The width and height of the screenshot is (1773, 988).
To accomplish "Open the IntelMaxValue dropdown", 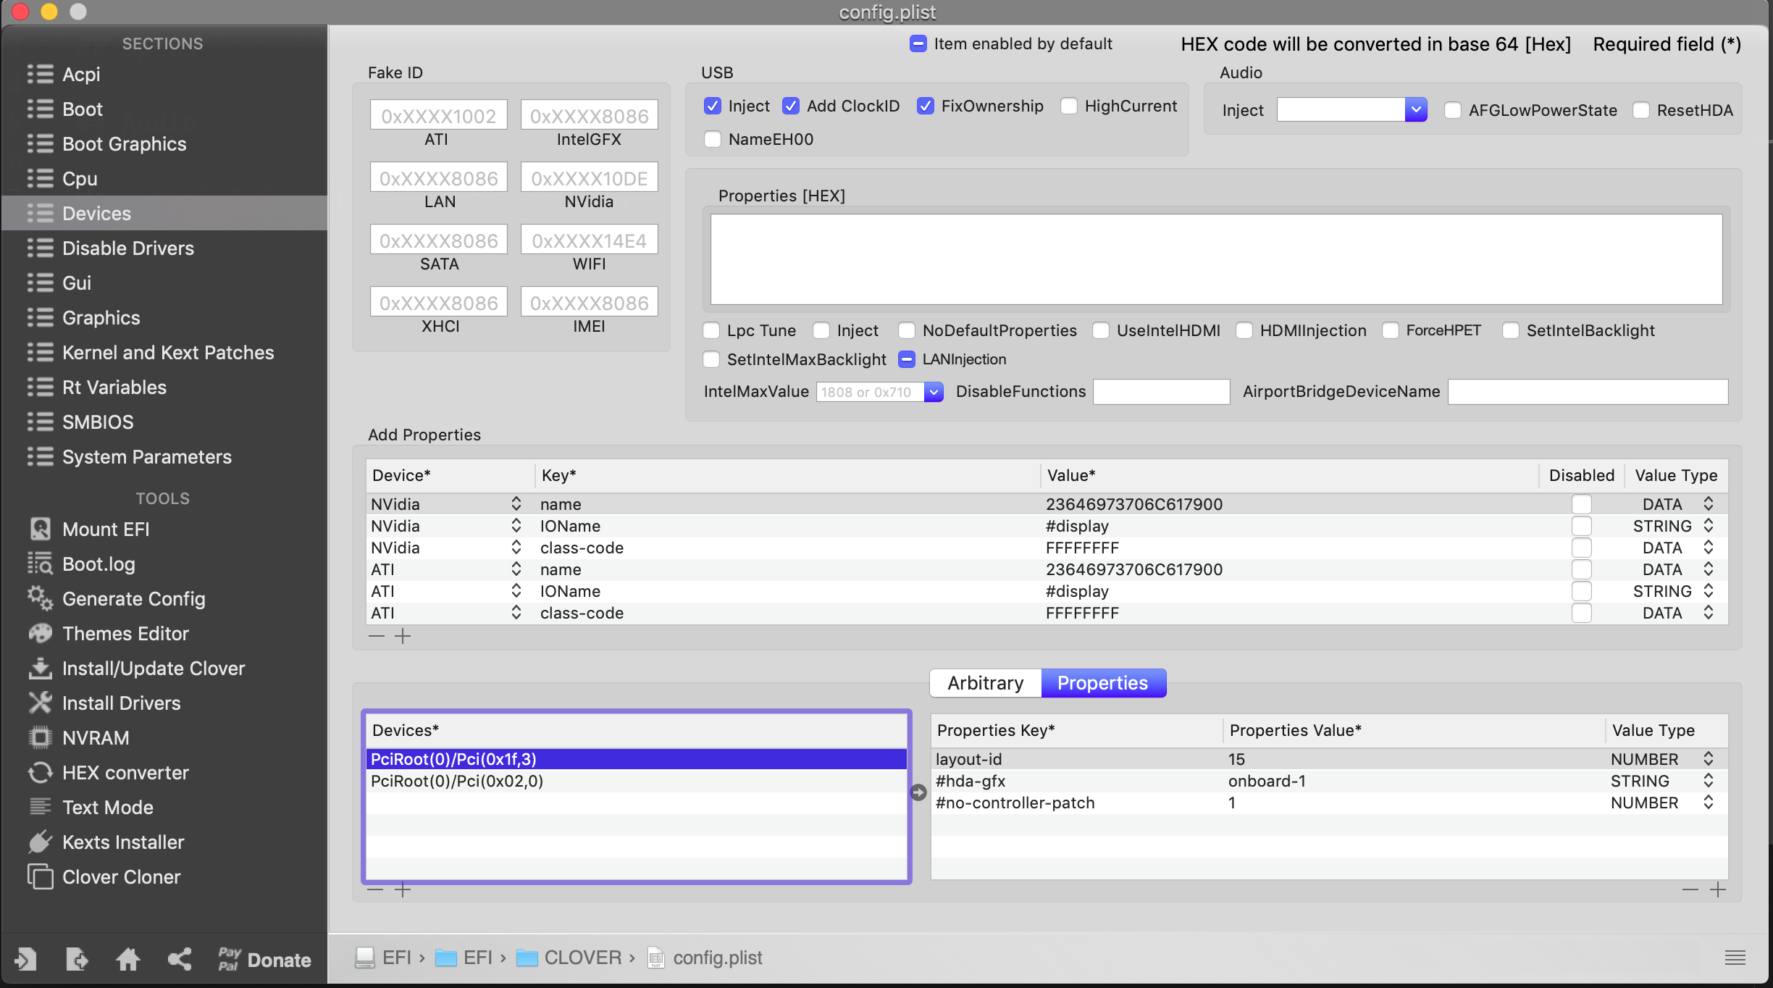I will coord(934,392).
